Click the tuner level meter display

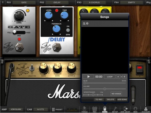[x=72, y=110]
